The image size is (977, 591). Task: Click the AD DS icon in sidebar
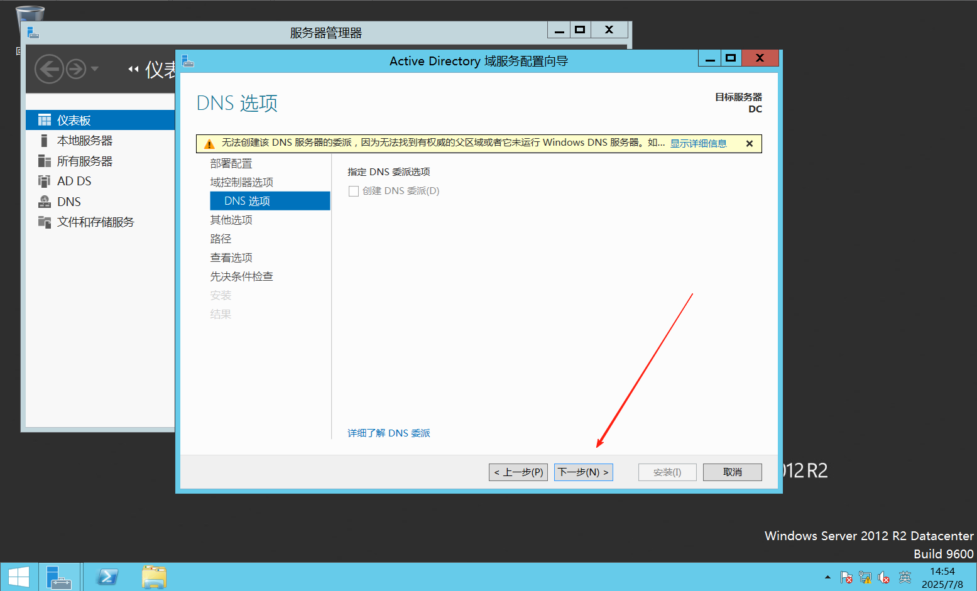pos(44,181)
